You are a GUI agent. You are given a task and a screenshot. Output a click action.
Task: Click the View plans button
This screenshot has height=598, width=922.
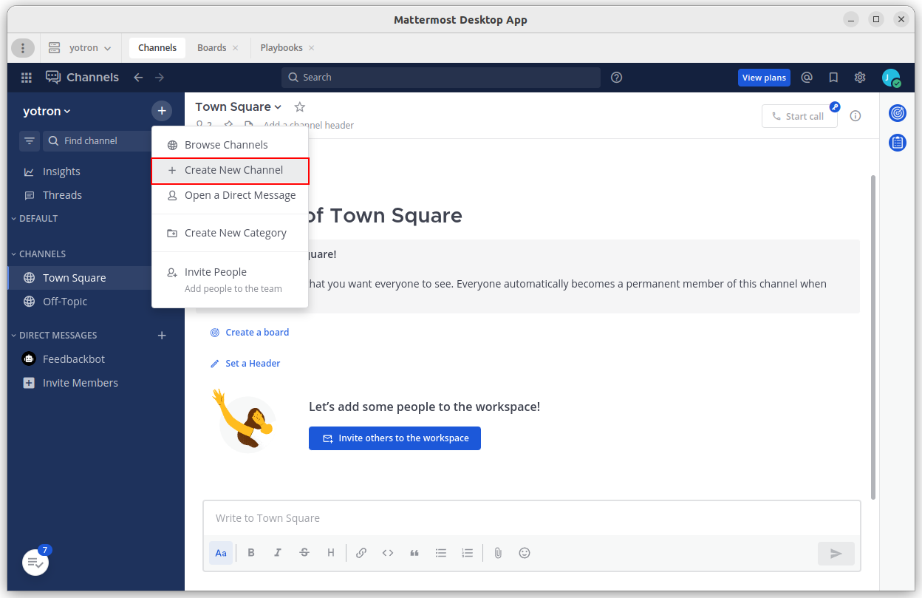[764, 78]
